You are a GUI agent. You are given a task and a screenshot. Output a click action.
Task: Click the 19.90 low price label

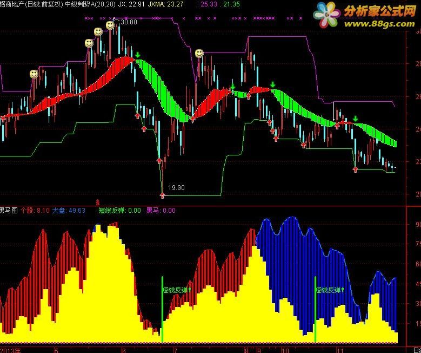point(176,187)
